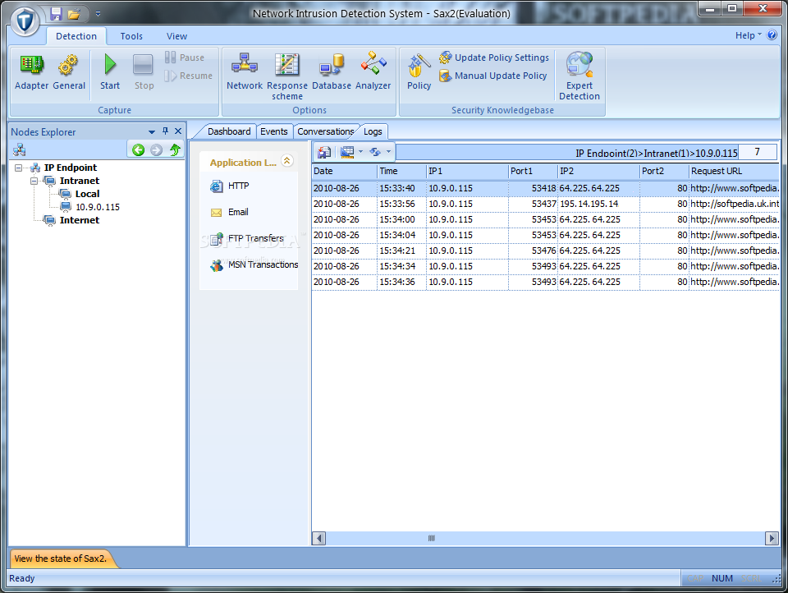Switch to the Detection ribbon tab

76,36
